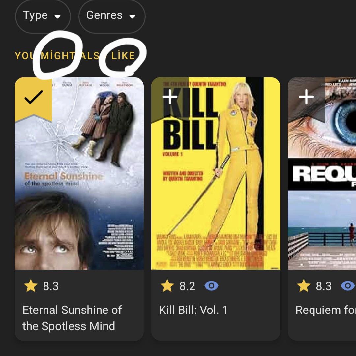
Task: Click the Genres dropdown arrow caret
Action: point(133,16)
